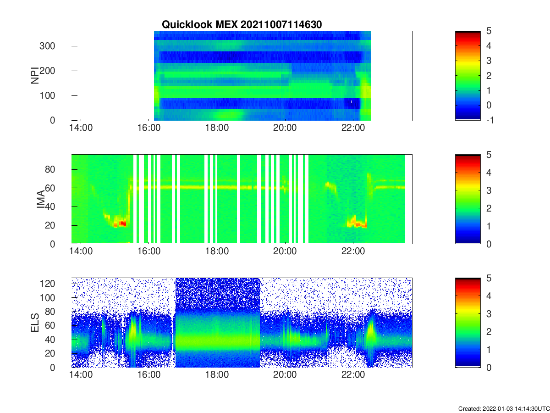Click the 2 label on IMA colorbar
This screenshot has width=550, height=413.
(489, 208)
